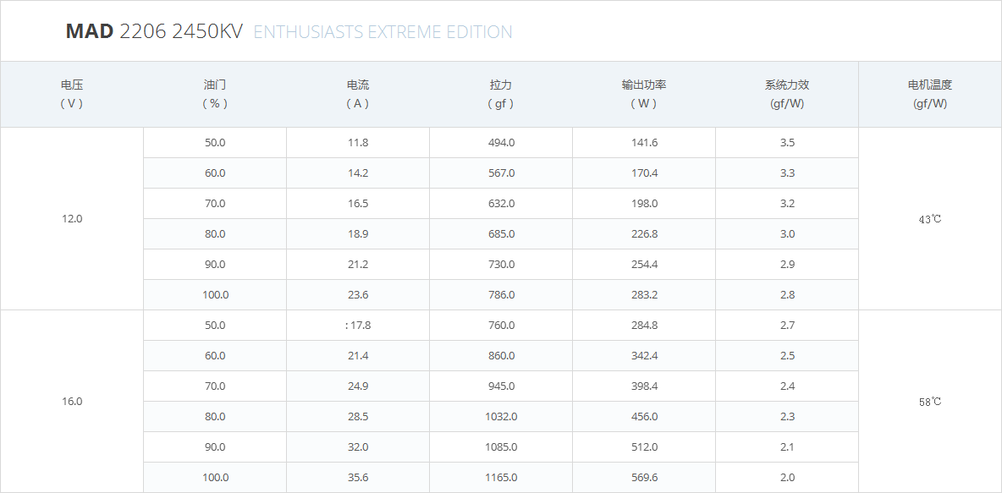The width and height of the screenshot is (1002, 493).
Task: Click the 1032.0 thrust value
Action: 501,416
